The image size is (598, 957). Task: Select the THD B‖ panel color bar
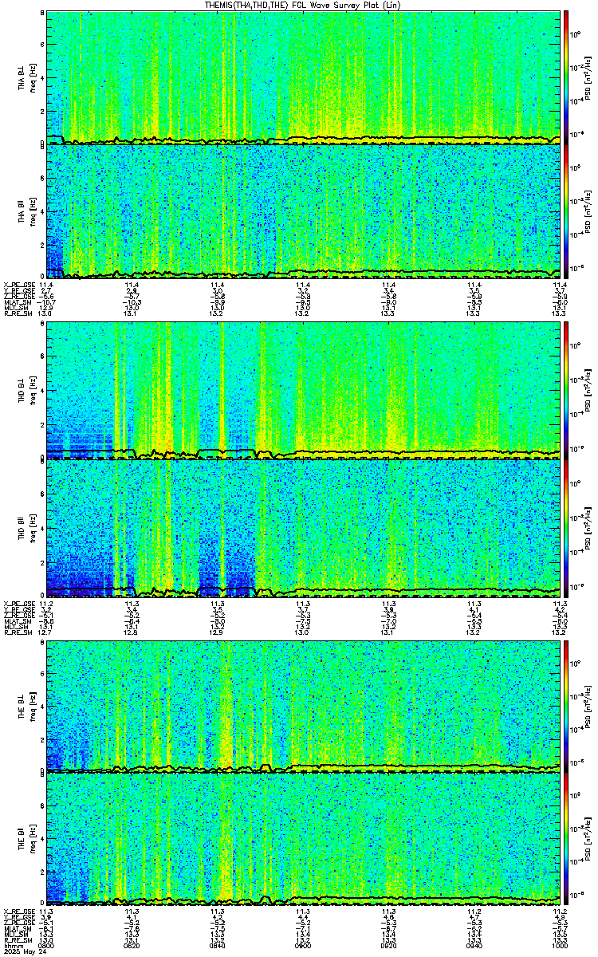pyautogui.click(x=567, y=528)
